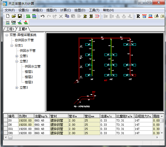Click the bold R toolbar icon
Viewport: 166px width, 147px height.
pos(138,16)
